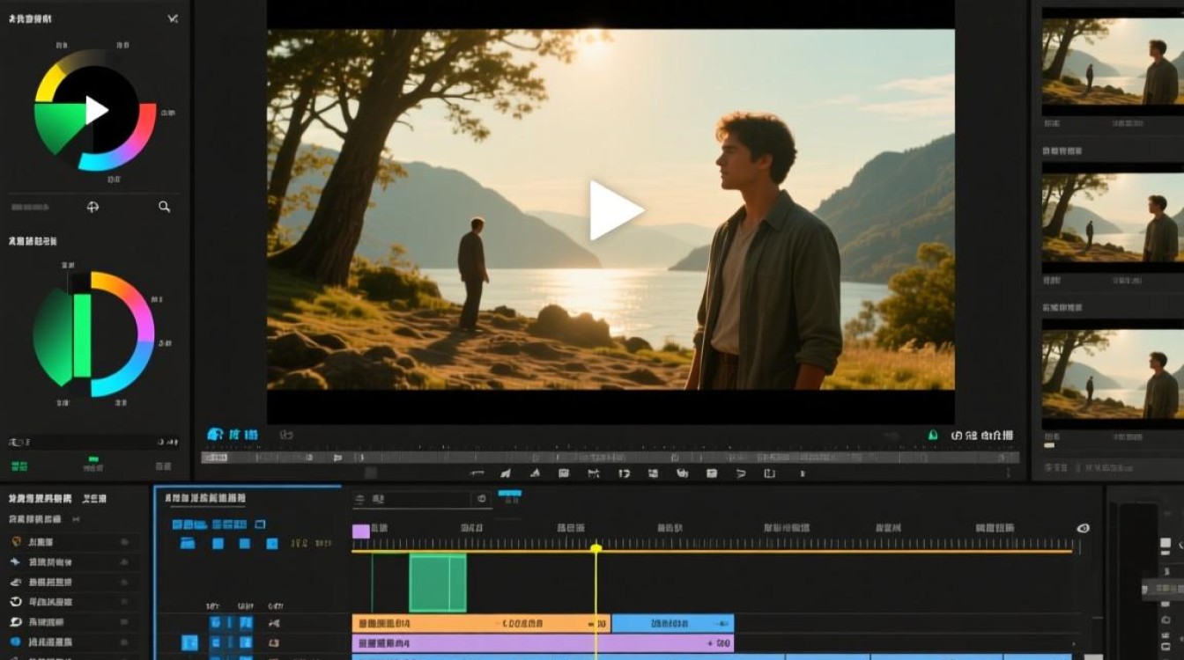Open the magnifier search in the color panel

point(164,207)
